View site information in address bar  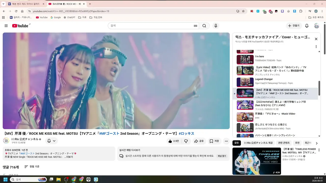pos(29,11)
